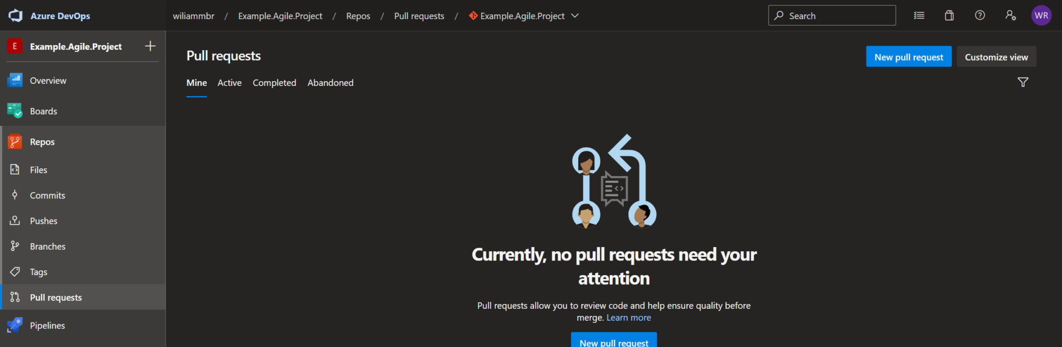
Task: Select the Pull requests sidebar label
Action: click(x=56, y=297)
